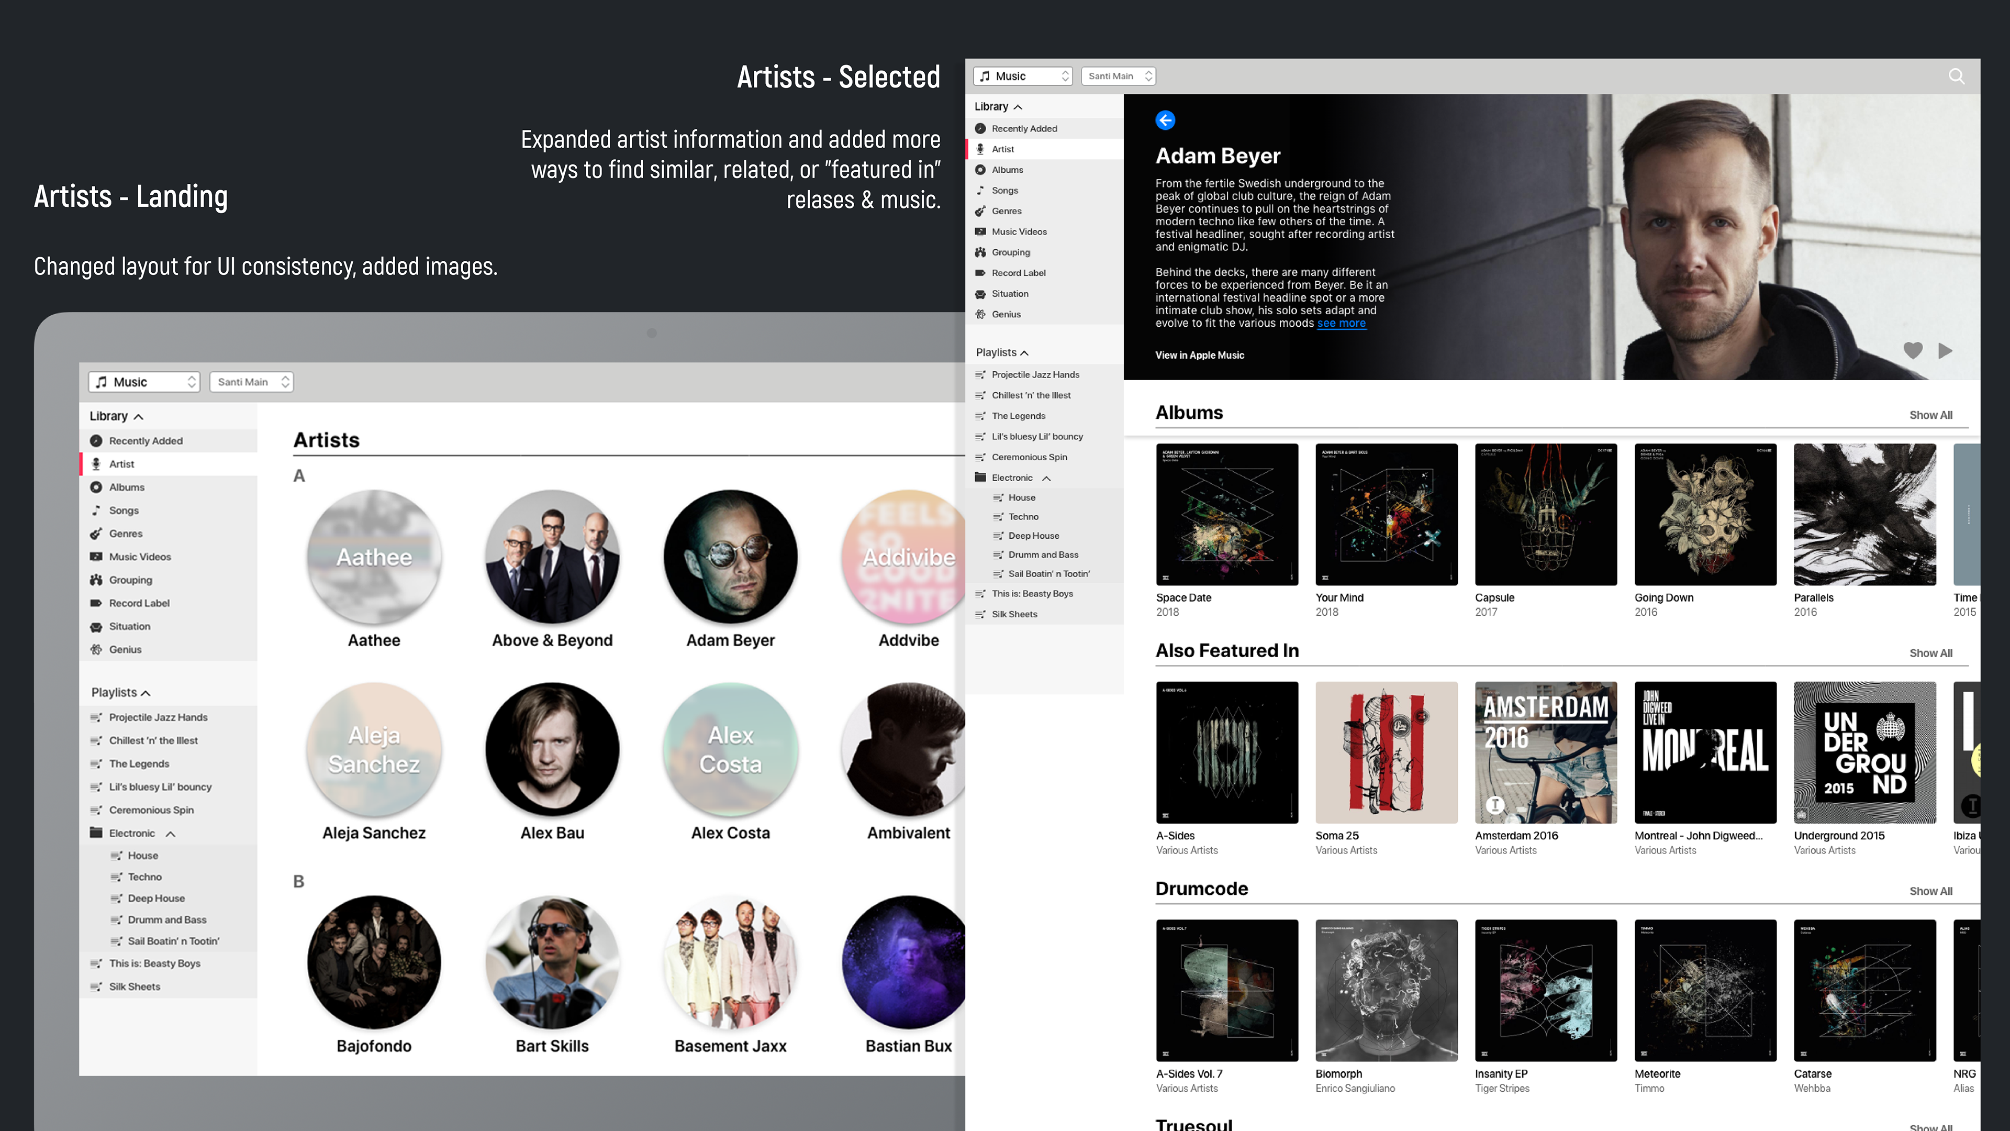Collapse the Electronic folder in the right-side playlists
The width and height of the screenshot is (2010, 1131).
pos(1046,478)
